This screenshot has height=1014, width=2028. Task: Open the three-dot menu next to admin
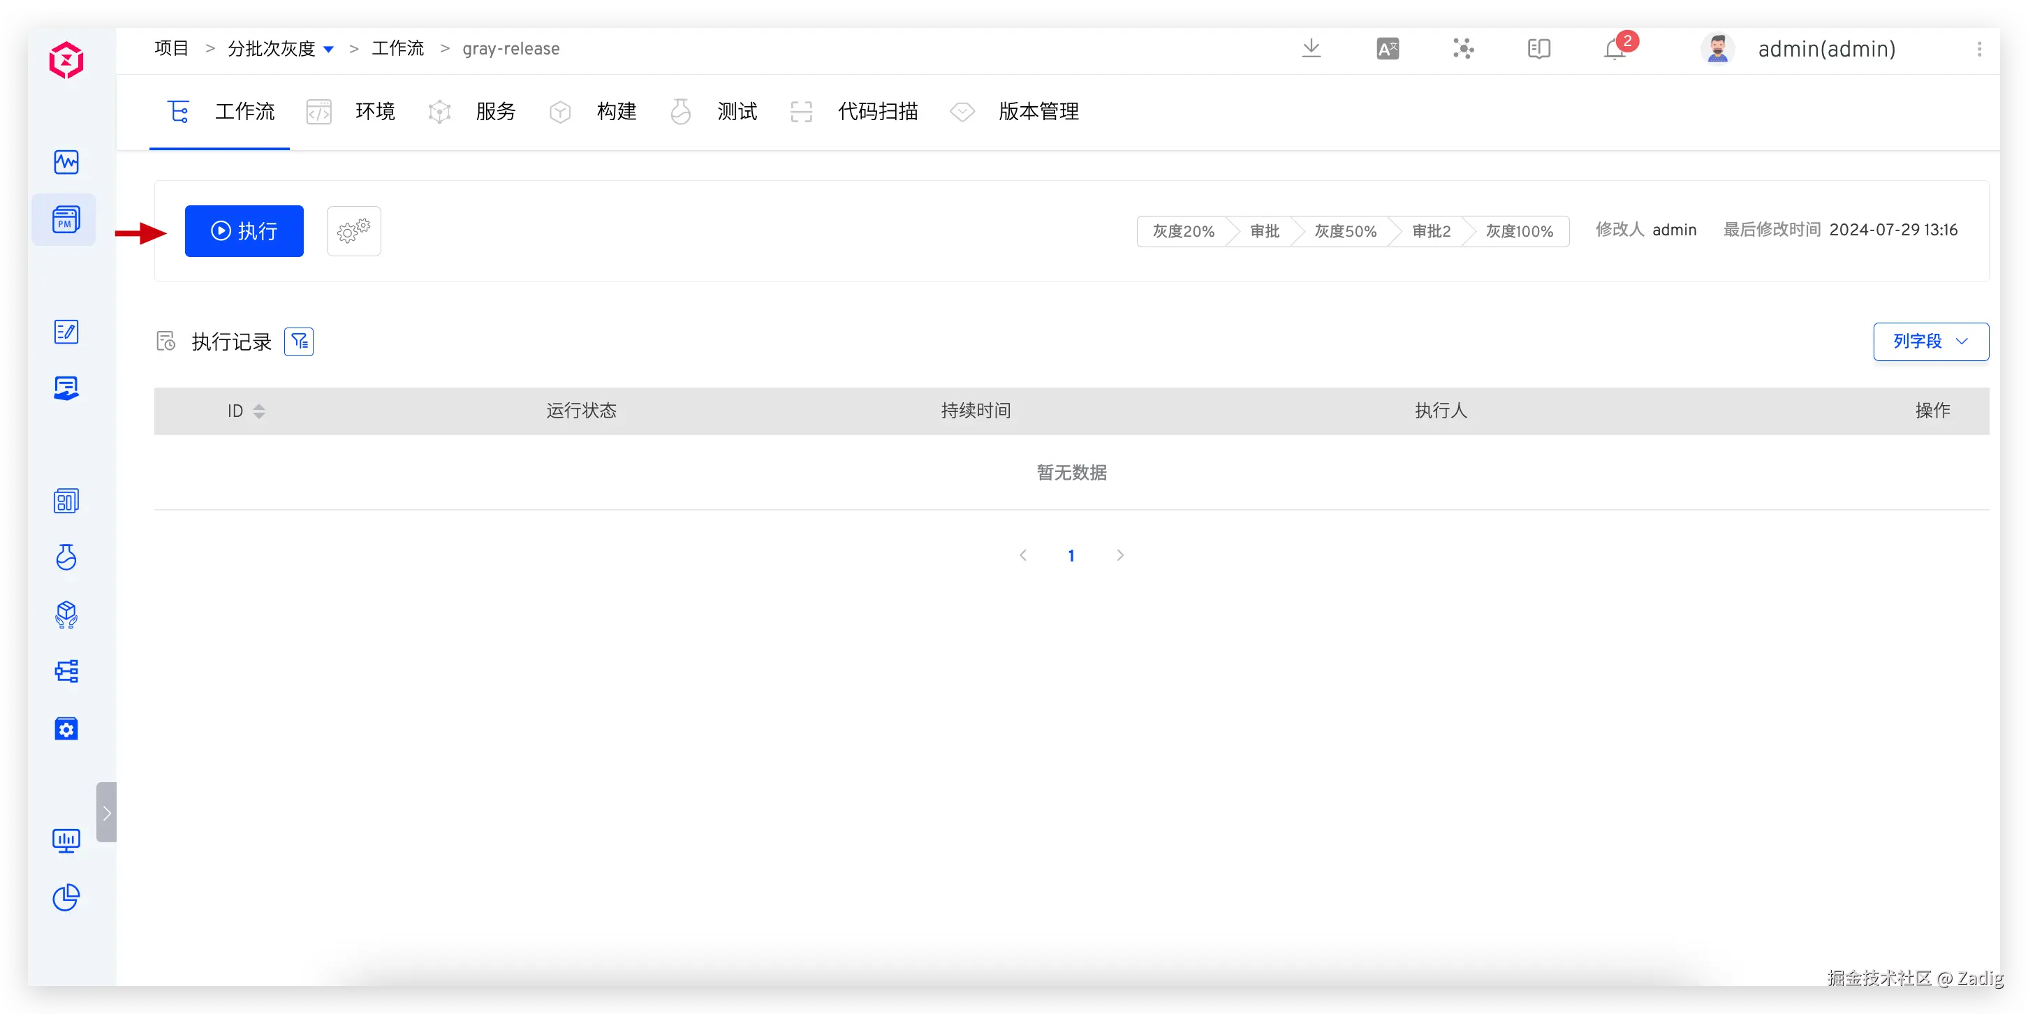tap(1978, 49)
